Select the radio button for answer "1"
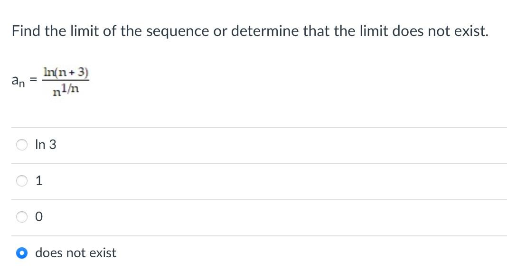507x280 pixels. (x=22, y=181)
